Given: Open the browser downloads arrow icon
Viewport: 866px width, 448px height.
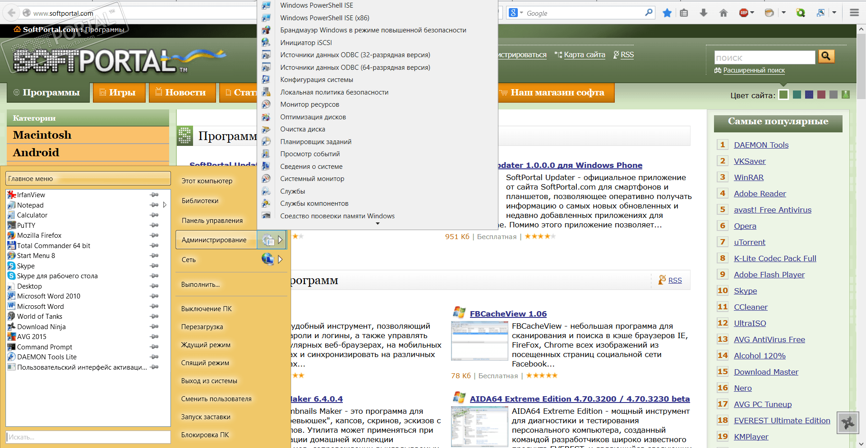Looking at the screenshot, I should pos(704,13).
